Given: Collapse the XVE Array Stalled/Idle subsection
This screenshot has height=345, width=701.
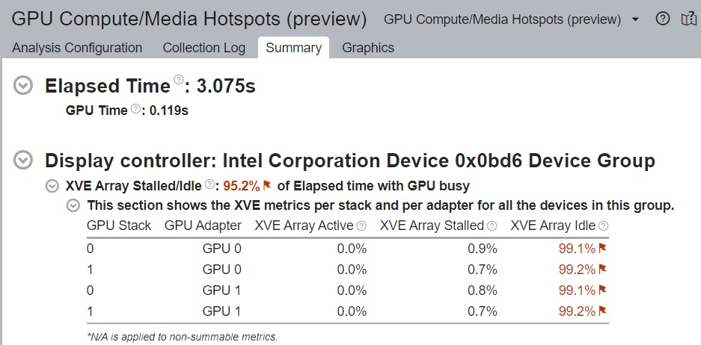Looking at the screenshot, I should (52, 185).
